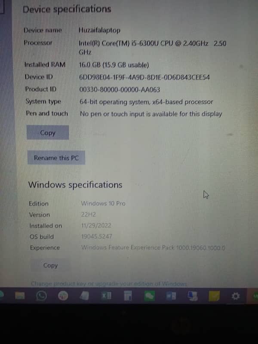Screen dimensions: 258x344
Task: Click the OS build 19045.5247
Action: click(96, 236)
